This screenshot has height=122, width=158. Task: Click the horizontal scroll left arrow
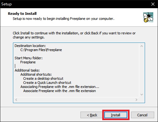coord(16,100)
